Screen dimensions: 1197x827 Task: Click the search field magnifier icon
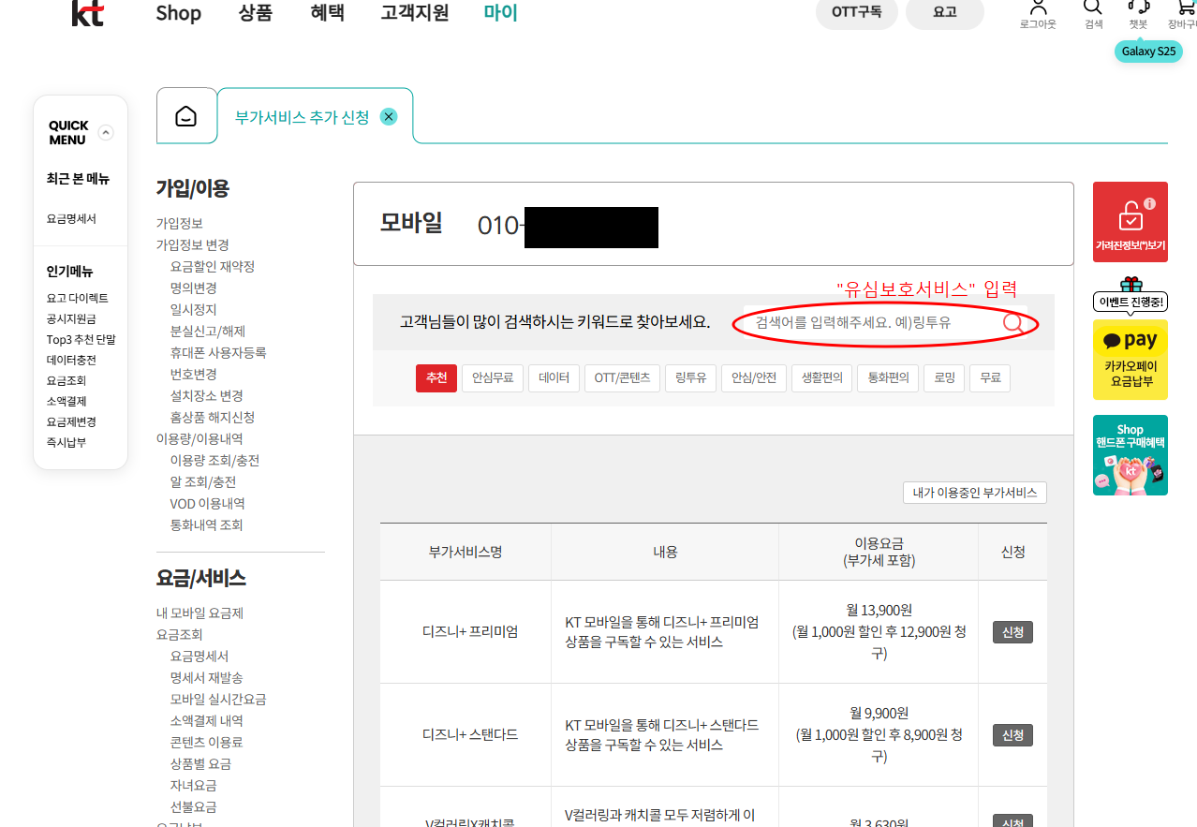coord(1012,323)
